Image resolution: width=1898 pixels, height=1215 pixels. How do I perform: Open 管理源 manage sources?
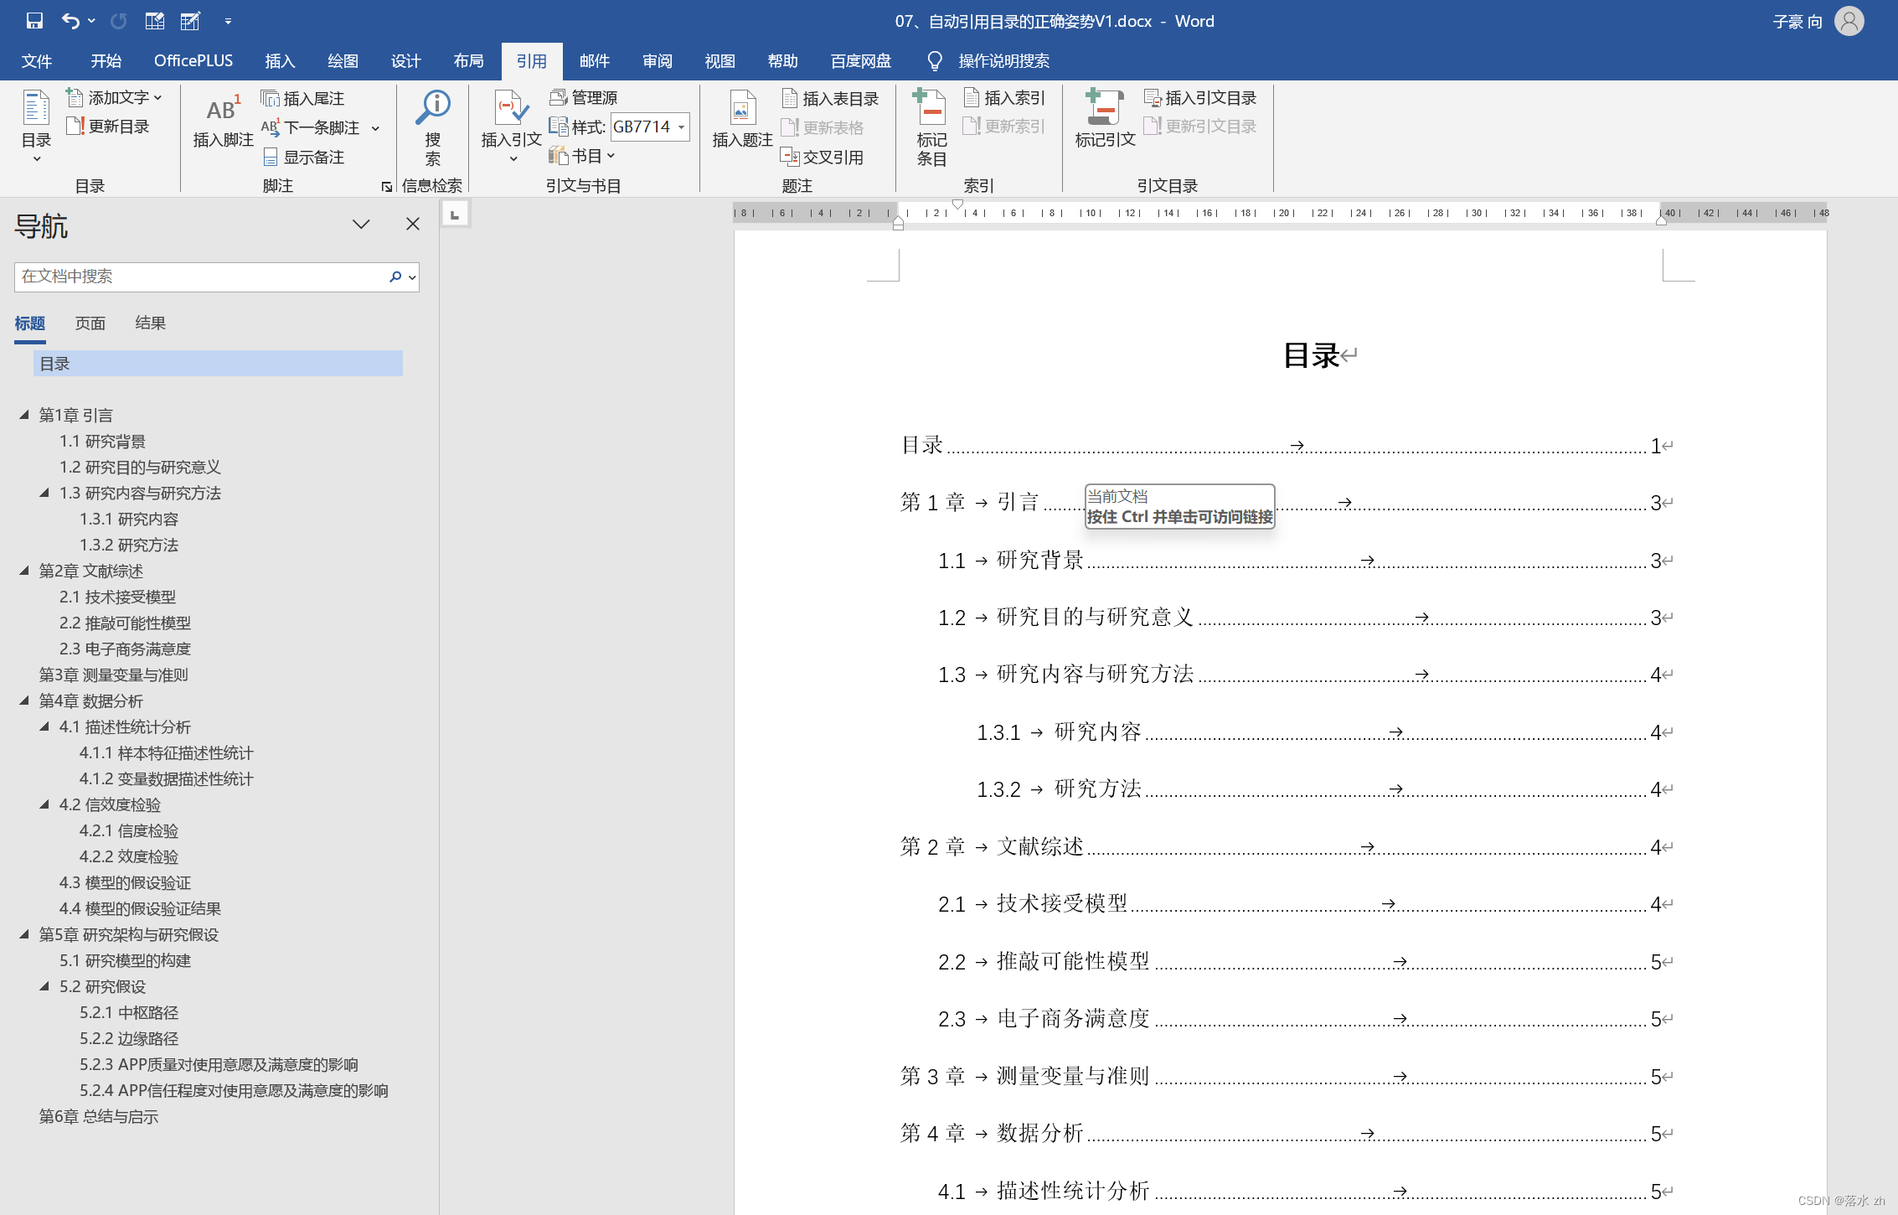point(584,98)
